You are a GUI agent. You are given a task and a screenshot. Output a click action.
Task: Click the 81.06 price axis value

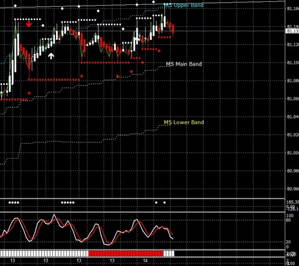click(x=293, y=99)
